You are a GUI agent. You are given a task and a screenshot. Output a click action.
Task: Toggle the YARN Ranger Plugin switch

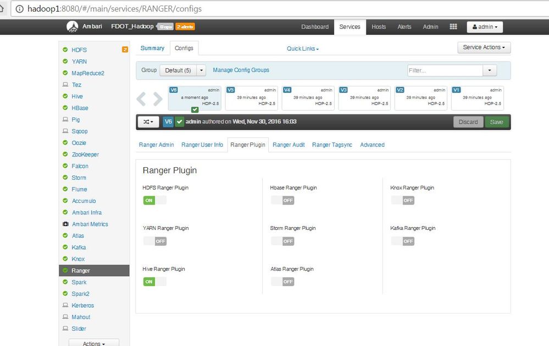[155, 241]
